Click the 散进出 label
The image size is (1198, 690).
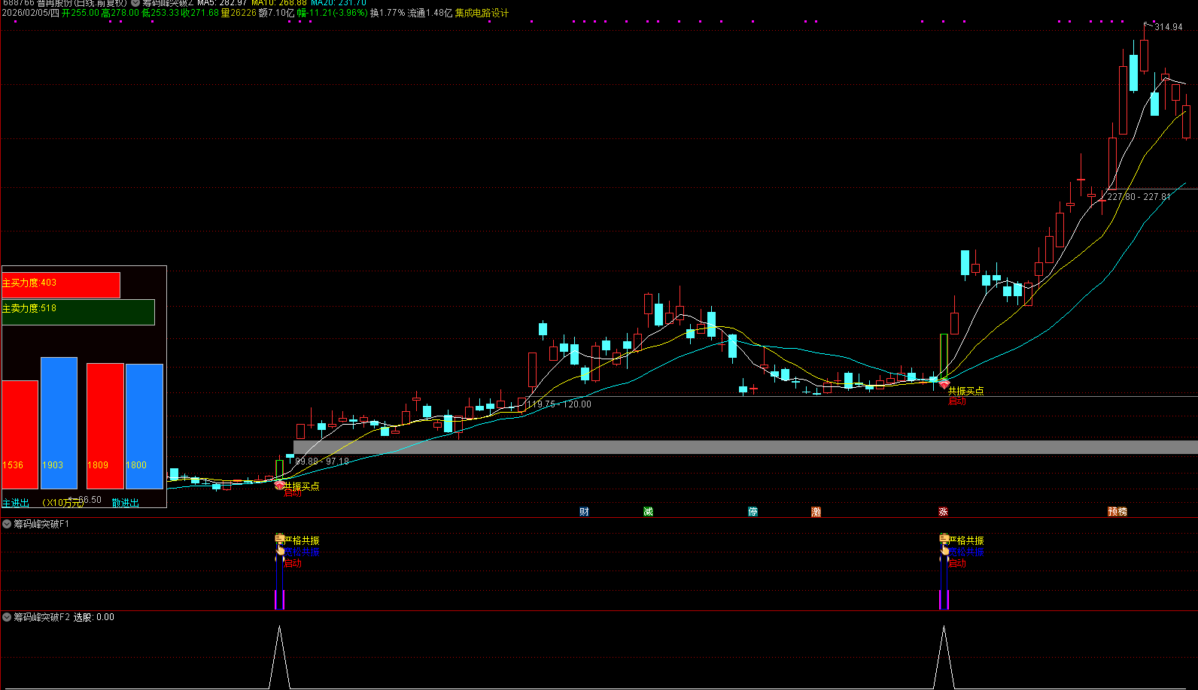[126, 503]
